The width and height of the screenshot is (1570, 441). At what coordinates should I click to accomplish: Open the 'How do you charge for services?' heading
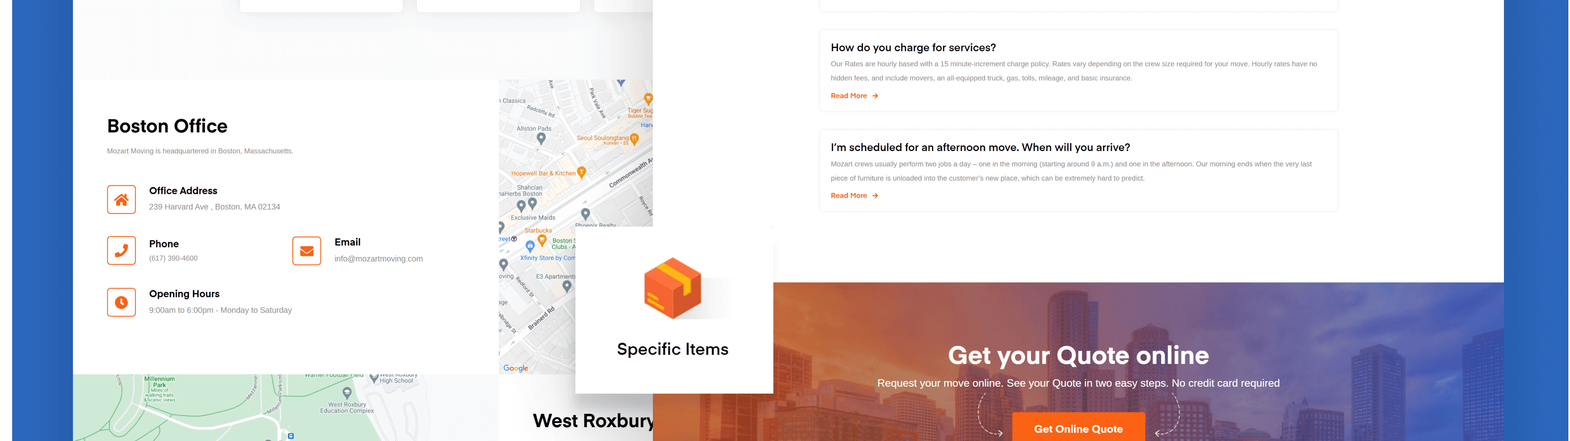pos(913,47)
